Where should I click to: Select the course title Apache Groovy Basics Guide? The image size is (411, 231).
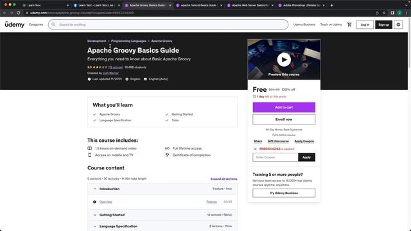(x=133, y=50)
